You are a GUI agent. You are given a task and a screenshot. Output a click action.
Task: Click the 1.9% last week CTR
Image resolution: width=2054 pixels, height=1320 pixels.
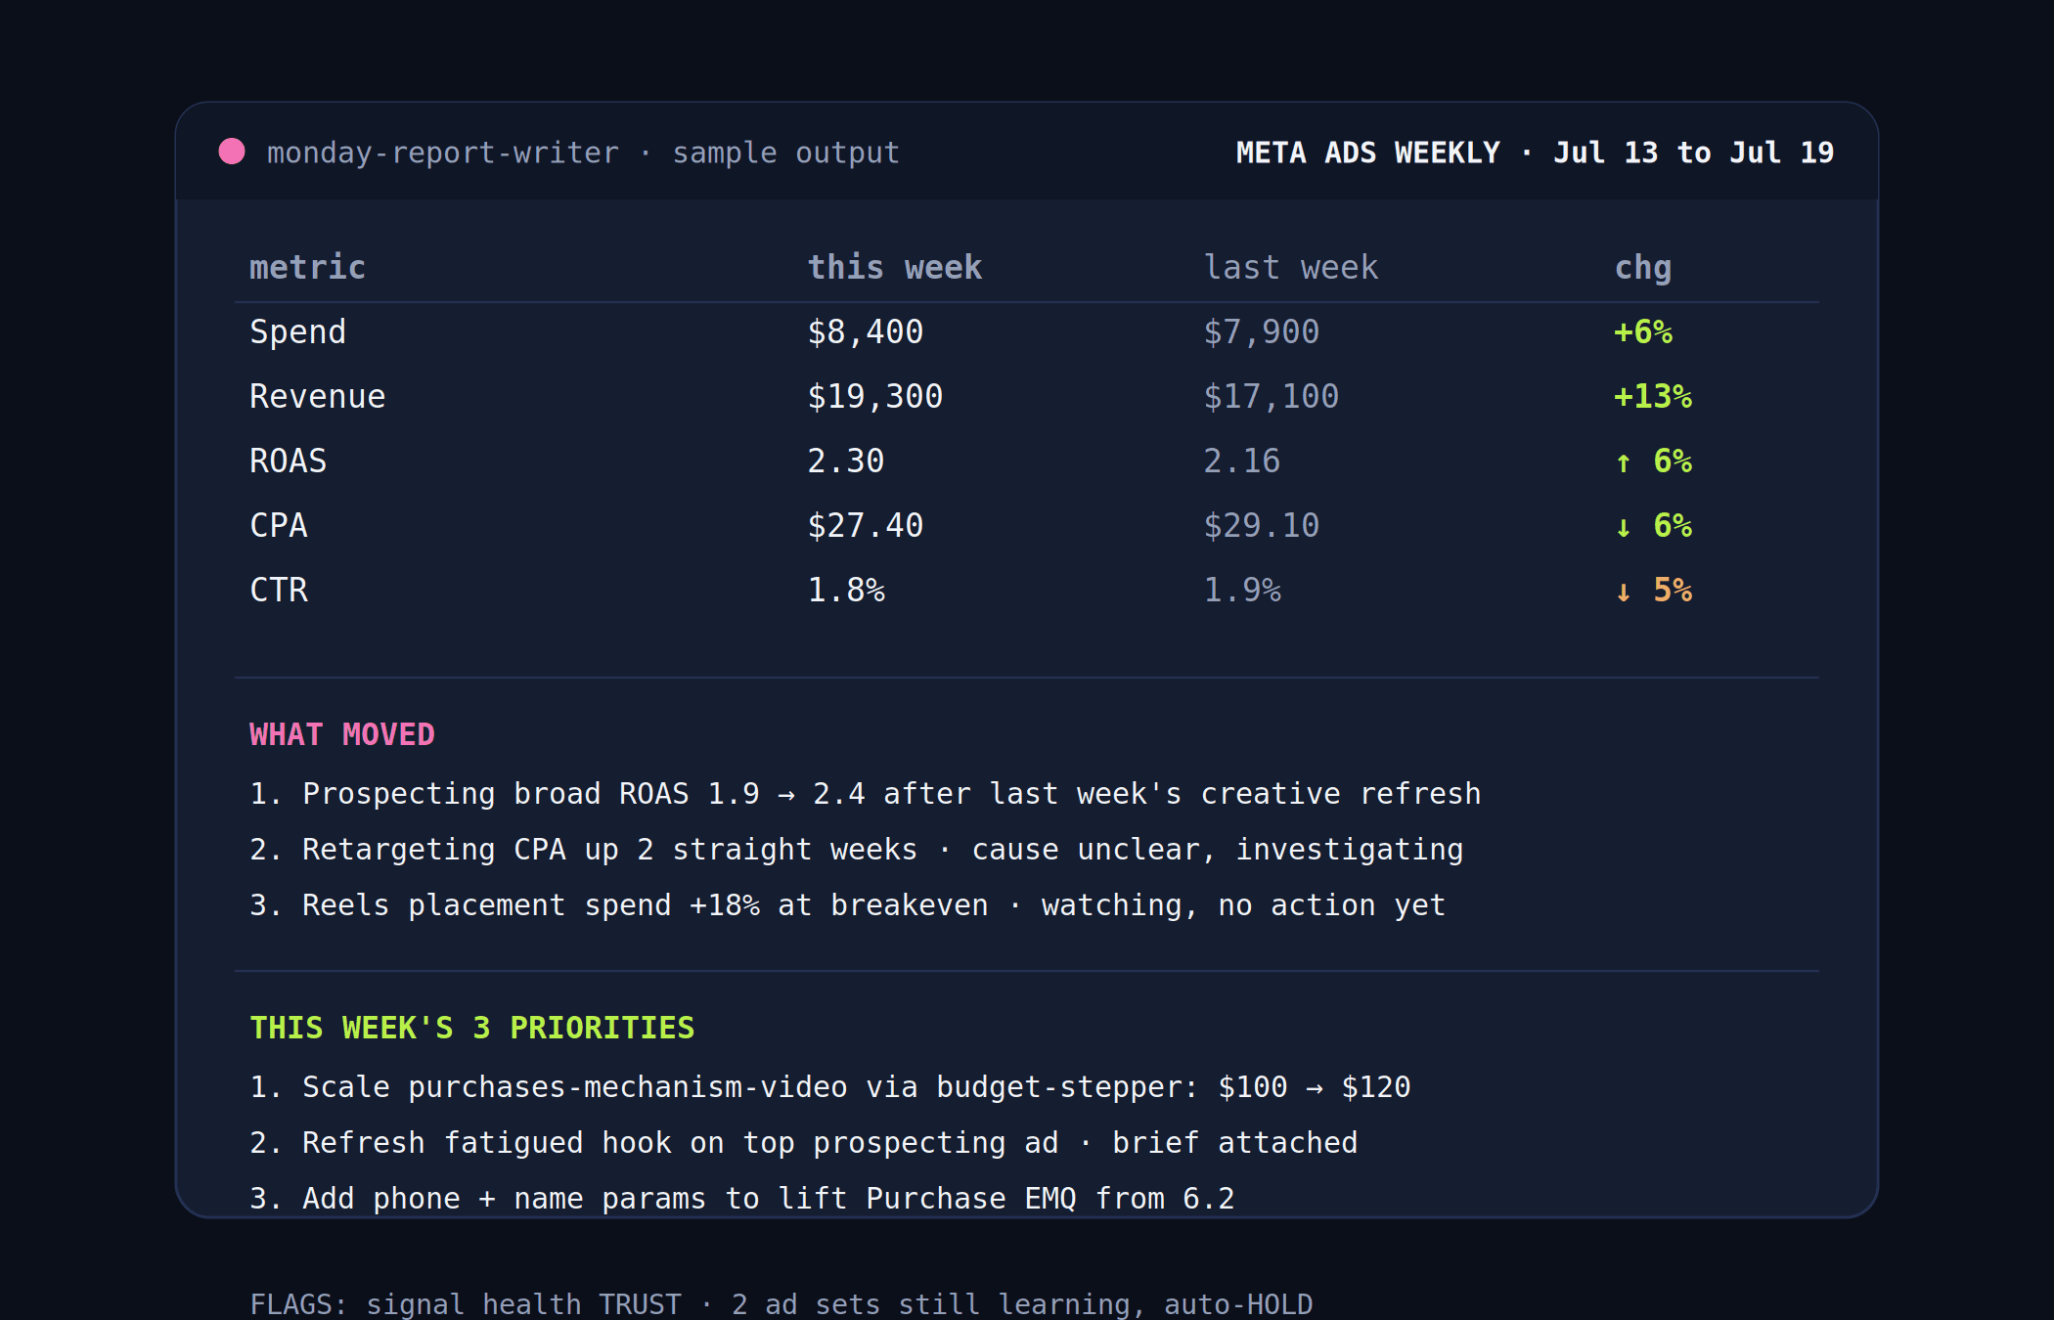click(x=1241, y=590)
